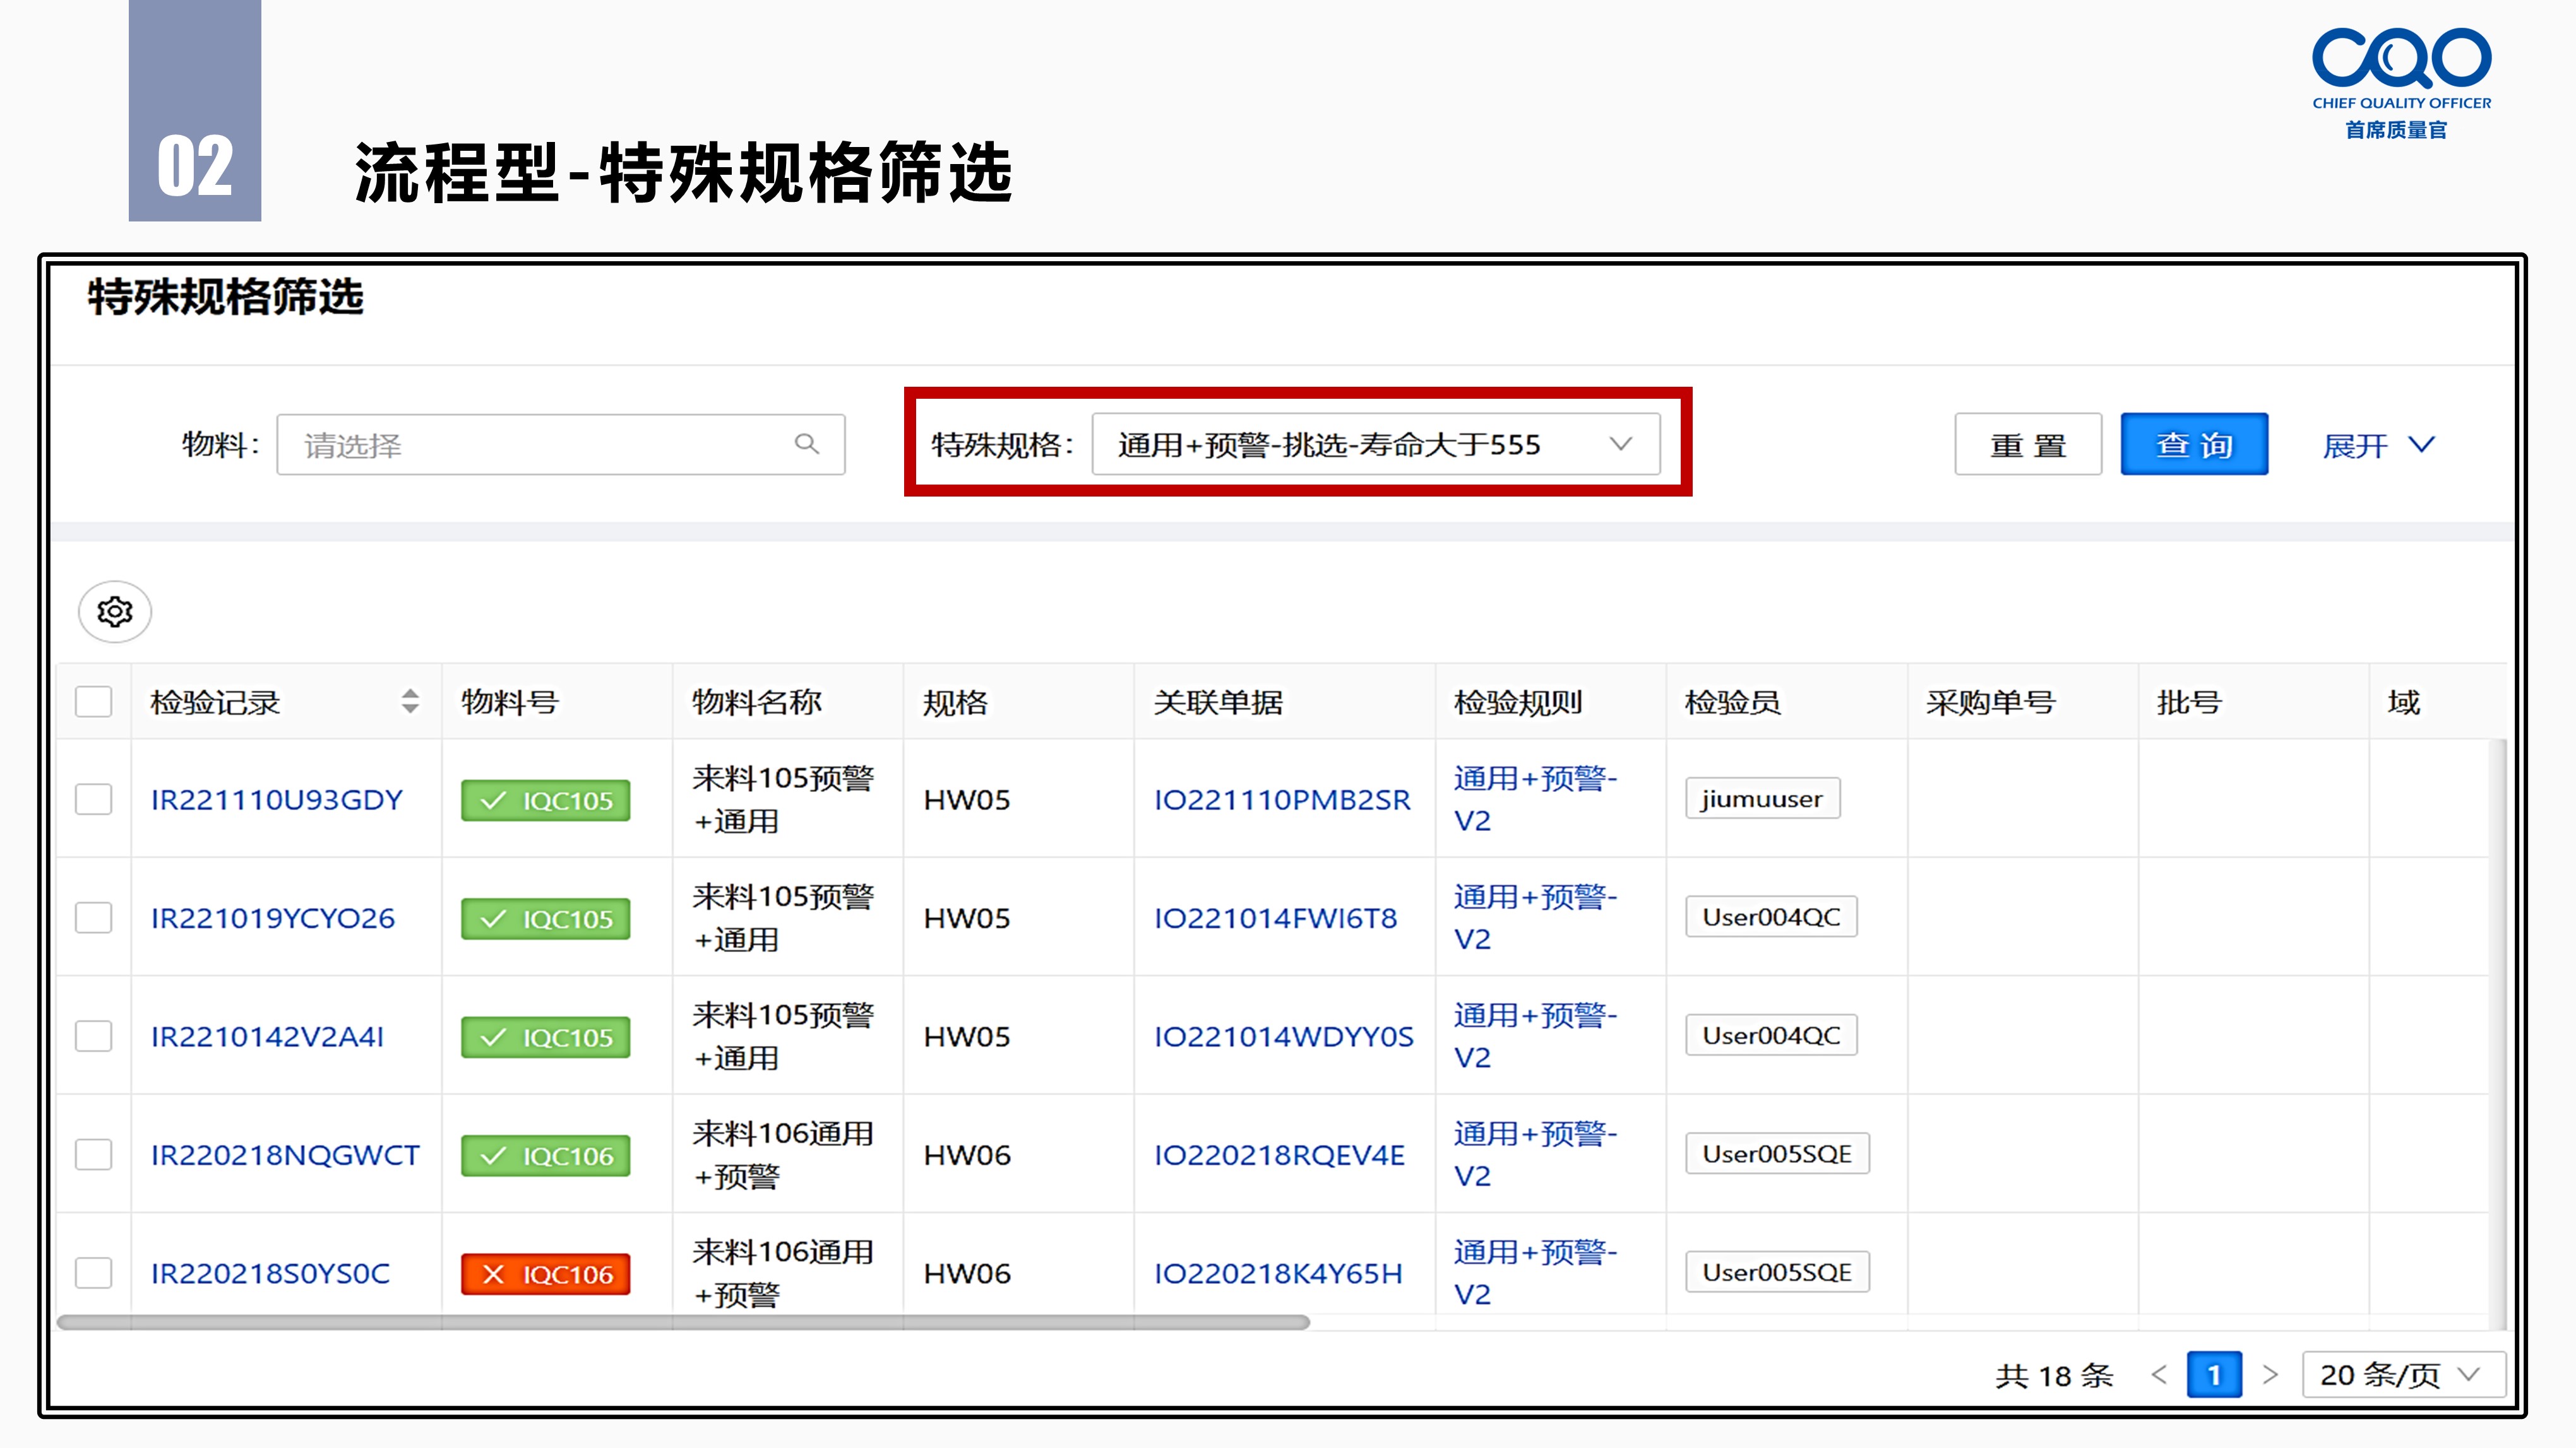
Task: Click the blue 查询 button
Action: click(x=2194, y=444)
